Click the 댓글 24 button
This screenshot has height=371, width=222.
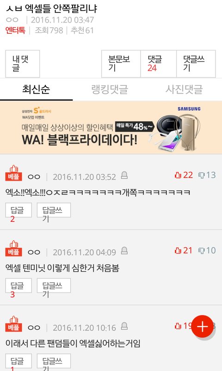[158, 64]
